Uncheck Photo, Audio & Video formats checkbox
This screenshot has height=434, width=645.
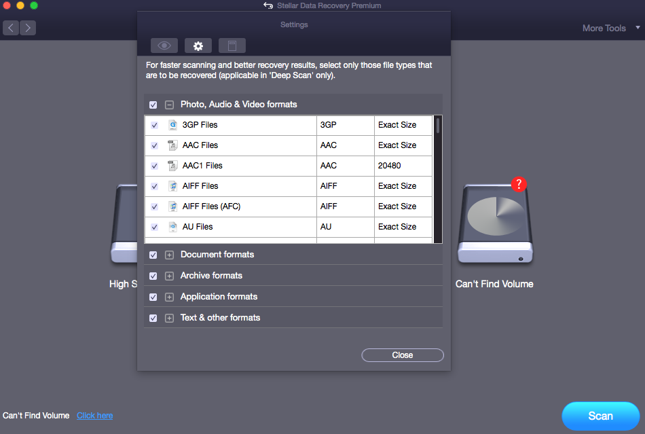click(153, 105)
